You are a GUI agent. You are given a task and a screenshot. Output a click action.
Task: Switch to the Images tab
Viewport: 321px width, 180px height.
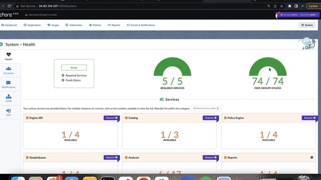pos(53,25)
